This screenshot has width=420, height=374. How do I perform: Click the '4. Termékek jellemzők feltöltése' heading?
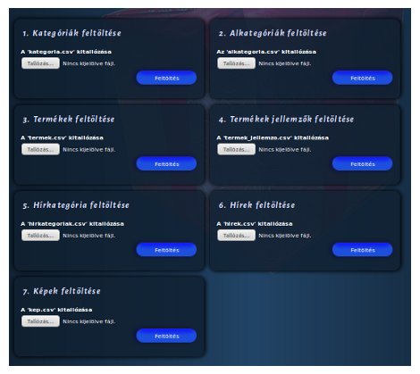286,120
